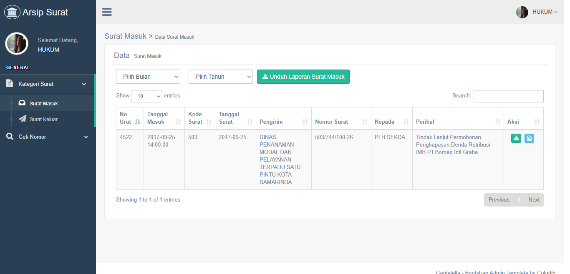The width and height of the screenshot is (570, 274).
Task: Sort by No Urut column icon
Action: click(x=138, y=122)
